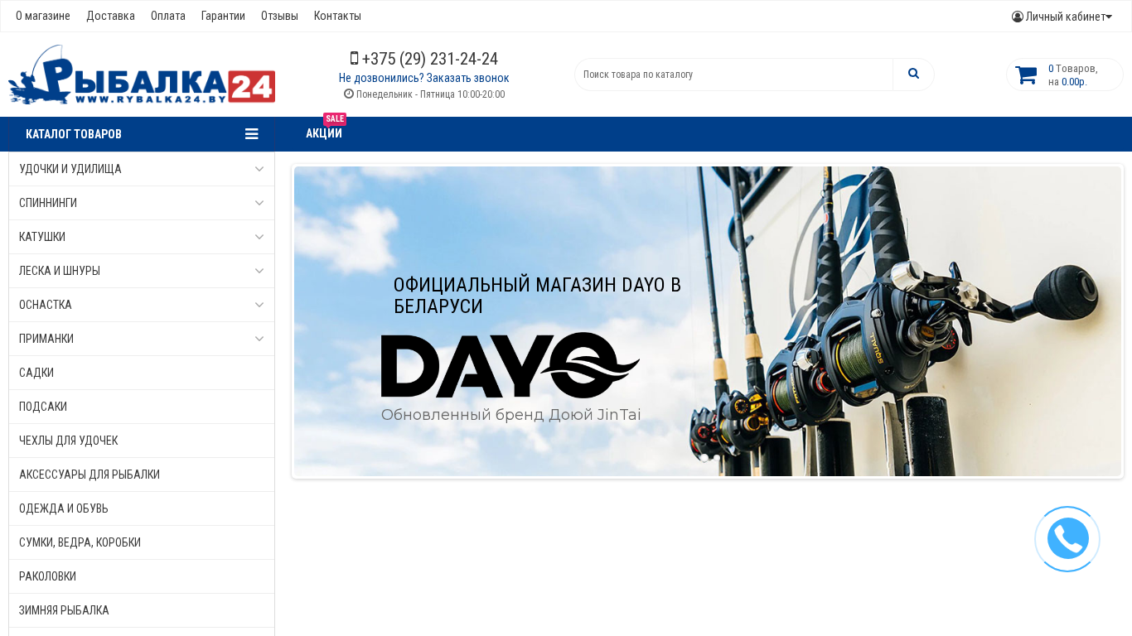Open the Личный кабинет dropdown
Screen dimensions: 1132x636
[1062, 17]
